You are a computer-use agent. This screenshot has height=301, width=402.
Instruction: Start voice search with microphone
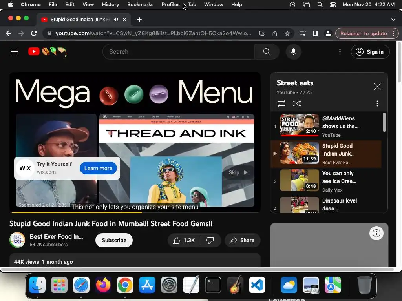tap(294, 52)
